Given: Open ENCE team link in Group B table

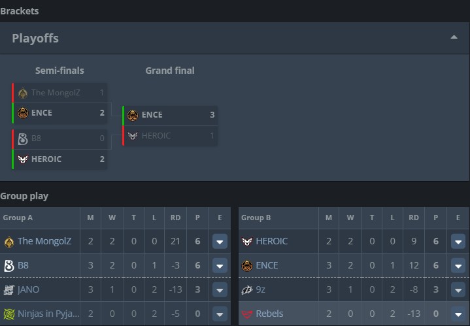Looking at the screenshot, I should pyautogui.click(x=267, y=265).
